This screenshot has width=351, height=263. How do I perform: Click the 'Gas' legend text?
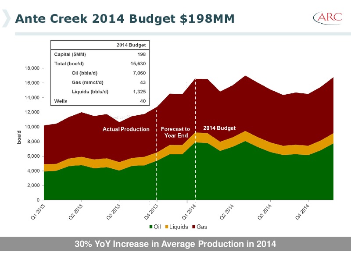point(202,227)
